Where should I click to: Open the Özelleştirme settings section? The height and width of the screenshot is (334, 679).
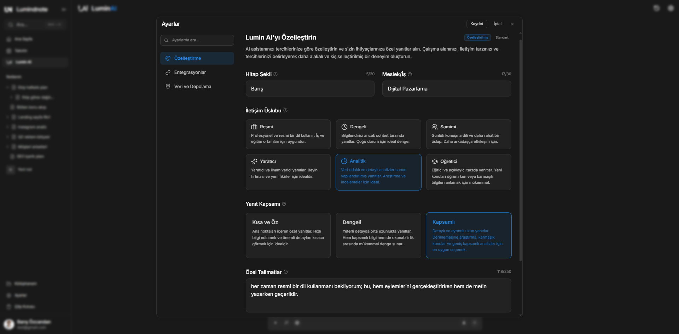click(197, 58)
